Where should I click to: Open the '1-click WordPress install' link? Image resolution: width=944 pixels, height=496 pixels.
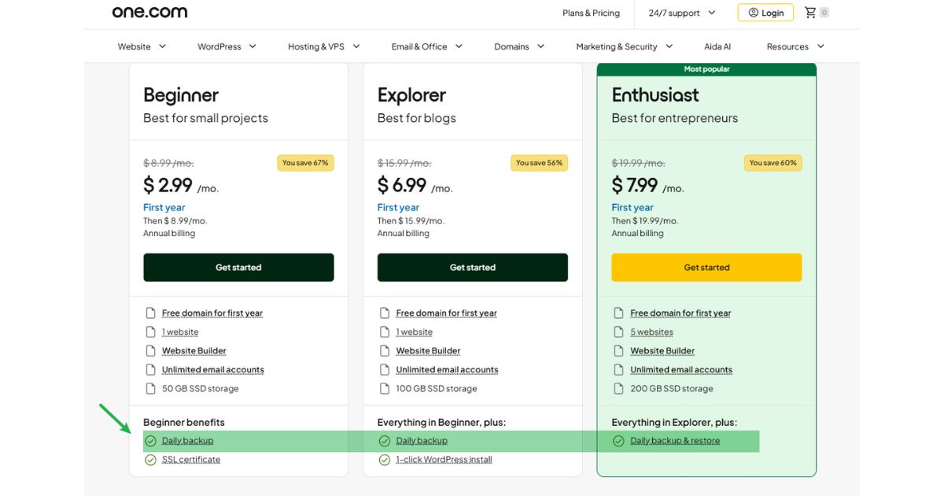[x=444, y=460]
